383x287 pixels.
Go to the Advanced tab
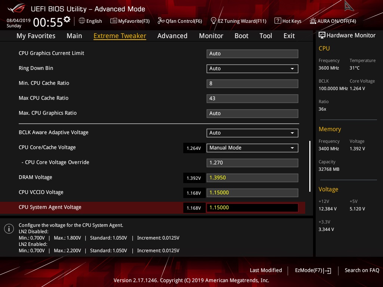point(172,36)
